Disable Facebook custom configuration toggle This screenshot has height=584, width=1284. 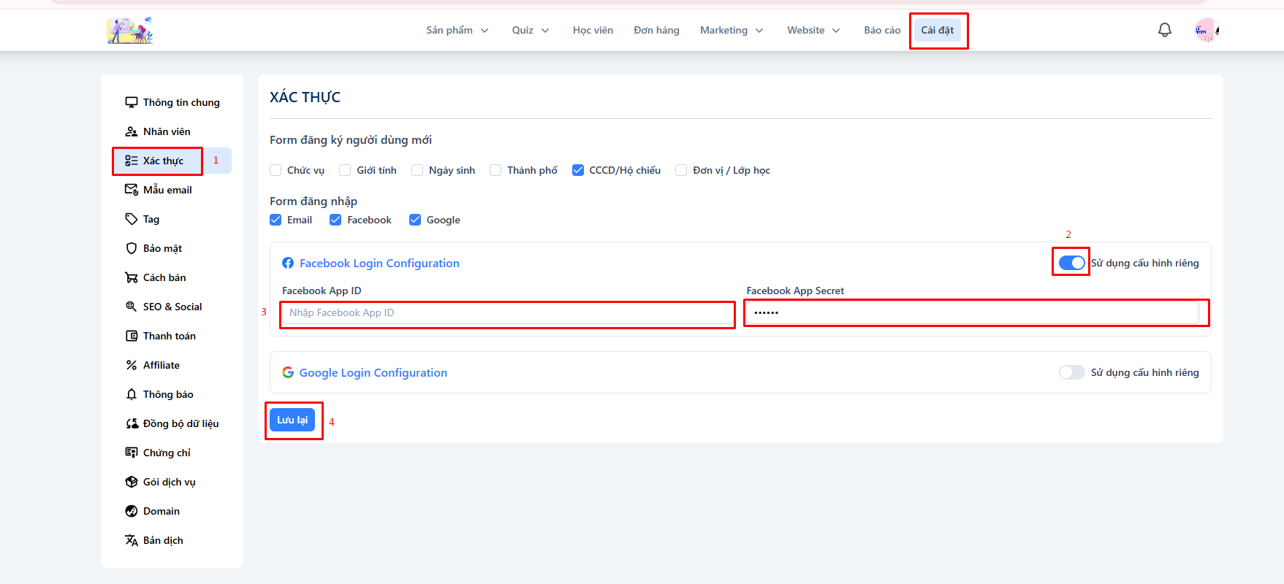[x=1071, y=263]
